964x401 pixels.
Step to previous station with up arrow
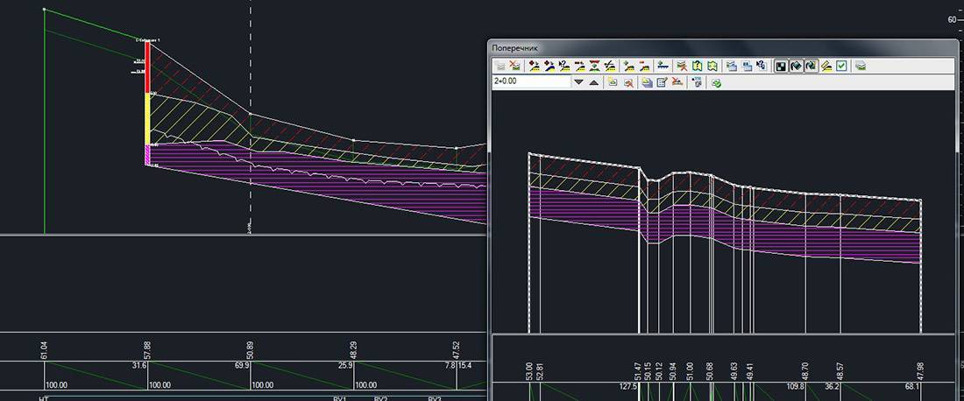pos(593,82)
